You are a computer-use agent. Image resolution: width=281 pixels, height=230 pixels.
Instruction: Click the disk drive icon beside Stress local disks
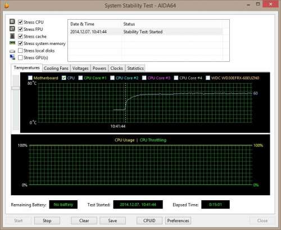pyautogui.click(x=12, y=51)
